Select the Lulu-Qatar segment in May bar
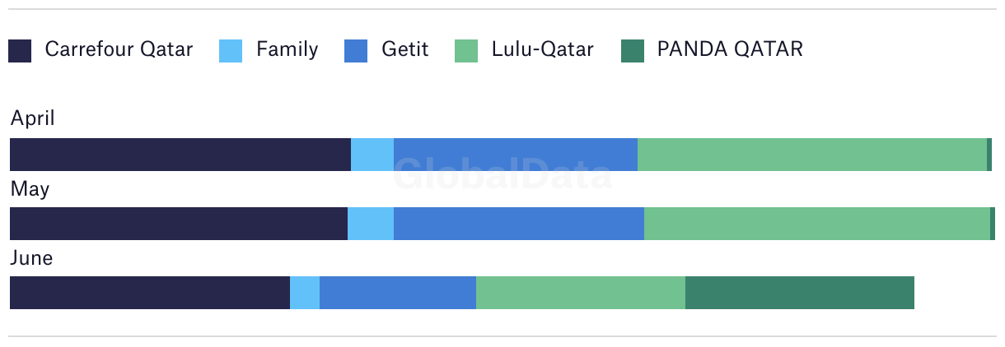Screen dimensions: 1005x347 pyautogui.click(x=817, y=224)
